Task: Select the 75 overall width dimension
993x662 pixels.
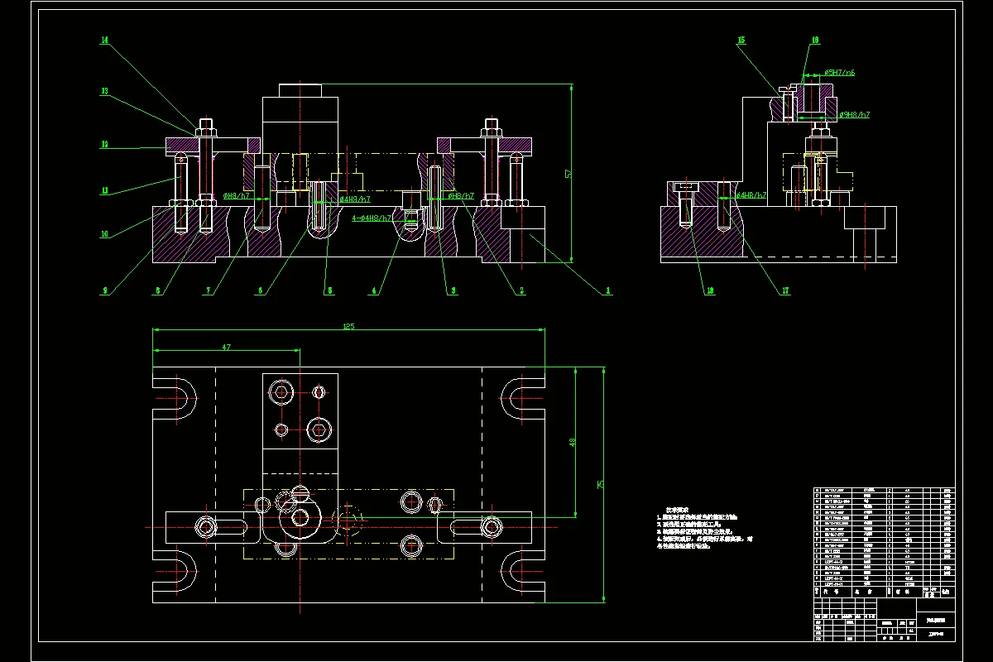Action: pos(602,484)
